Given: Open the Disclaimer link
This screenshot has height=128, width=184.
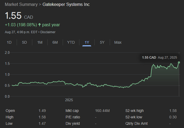Looking at the screenshot, I should (x=48, y=32).
